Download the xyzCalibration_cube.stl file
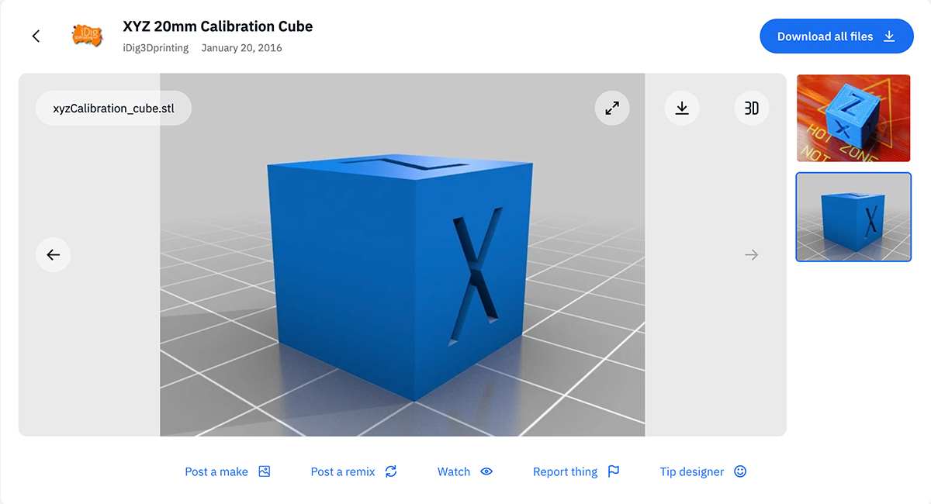The width and height of the screenshot is (931, 504). tap(682, 109)
